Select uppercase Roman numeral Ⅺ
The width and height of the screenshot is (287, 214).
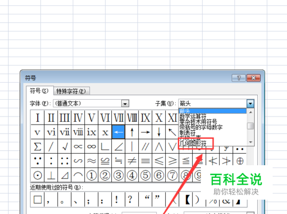172,118
